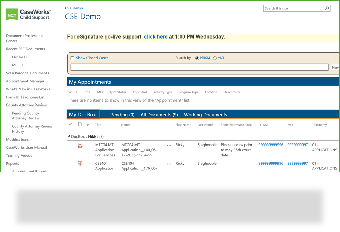Click the select-all checkmark in DocBox header

coord(71,124)
